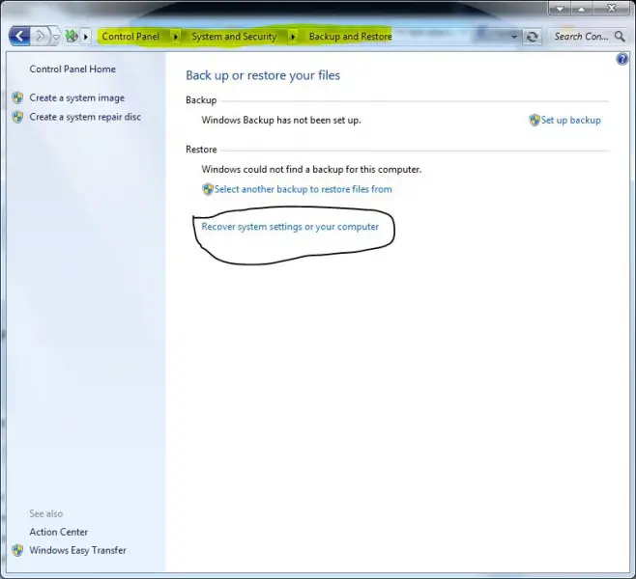The image size is (636, 579).
Task: Select another backup to restore files from
Action: (303, 189)
